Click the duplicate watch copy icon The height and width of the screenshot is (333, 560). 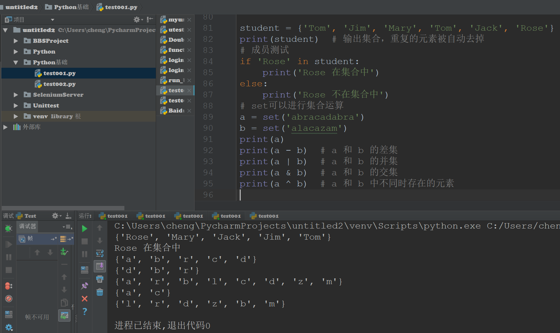point(64,302)
